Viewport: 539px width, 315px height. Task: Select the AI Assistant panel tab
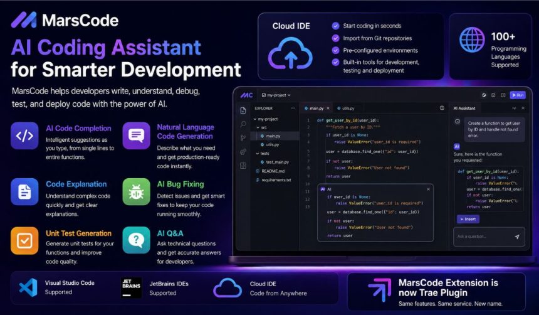click(x=464, y=108)
